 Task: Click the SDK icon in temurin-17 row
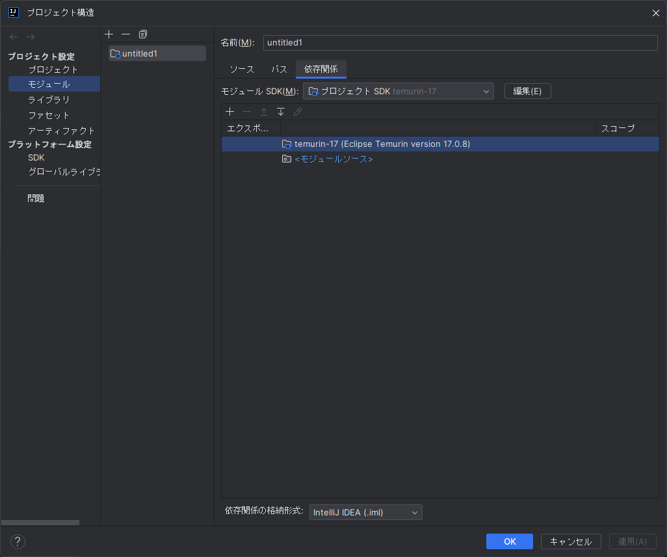(x=287, y=144)
